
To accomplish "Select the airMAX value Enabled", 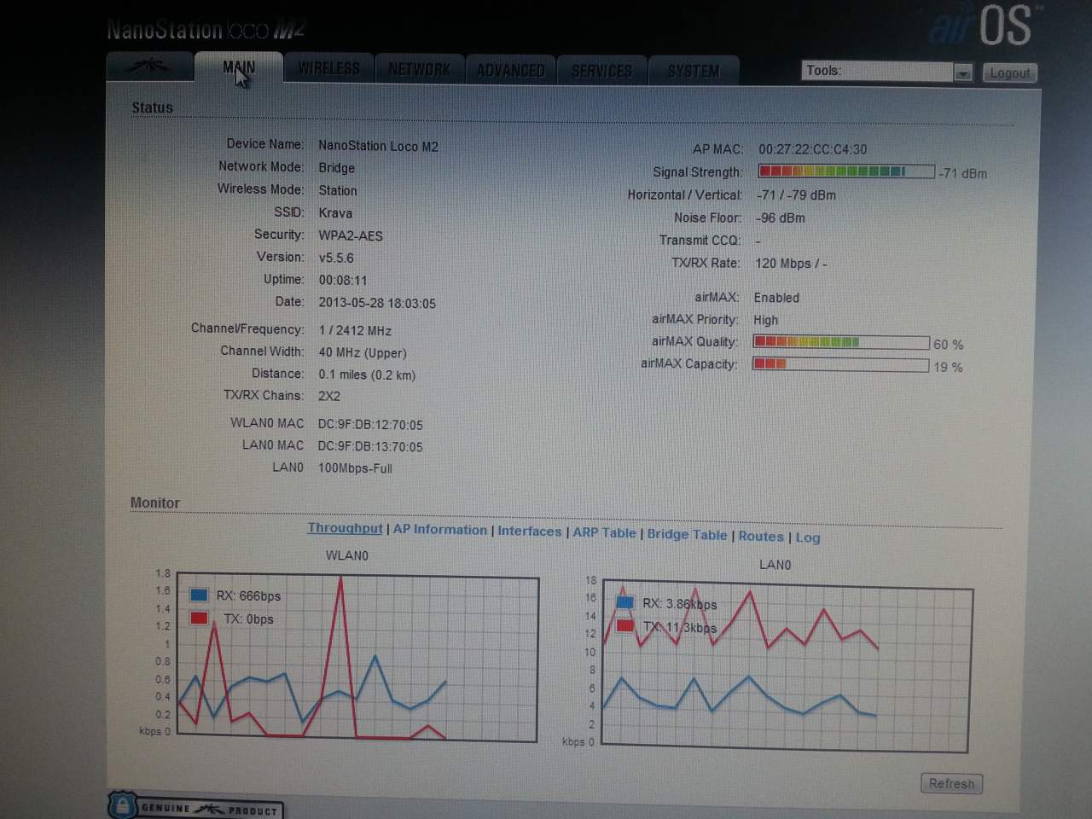I will coord(776,298).
